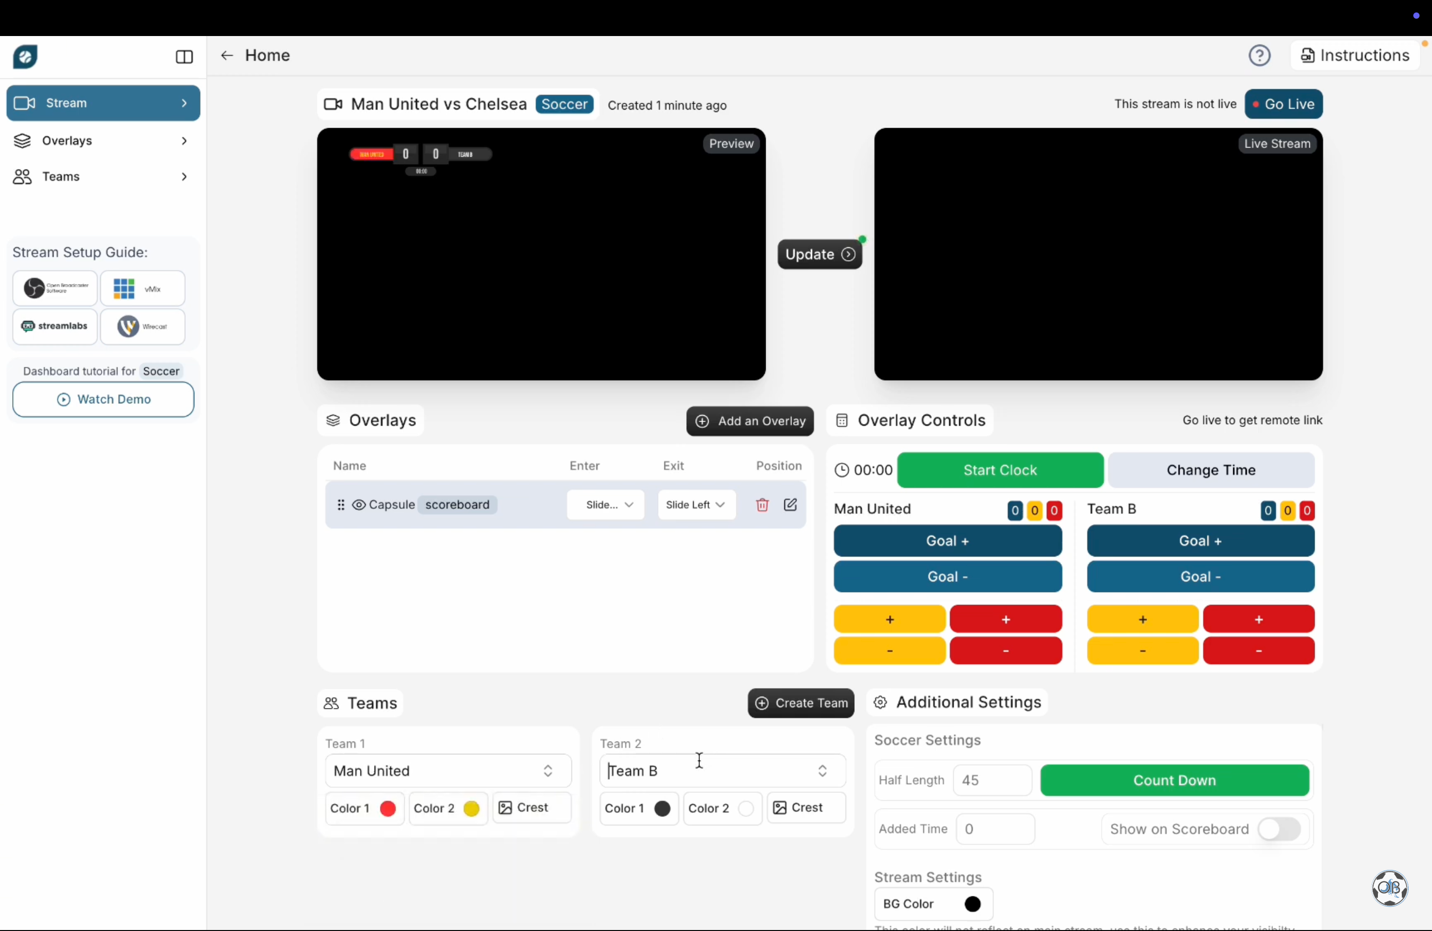
Task: Click the Overlays layers icon heading
Action: (x=333, y=420)
